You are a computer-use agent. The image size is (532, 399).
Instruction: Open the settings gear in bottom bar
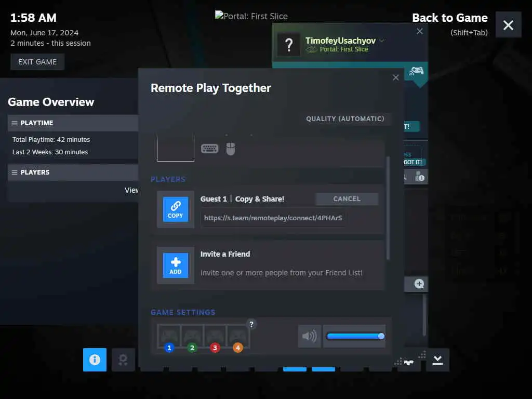pos(123,360)
